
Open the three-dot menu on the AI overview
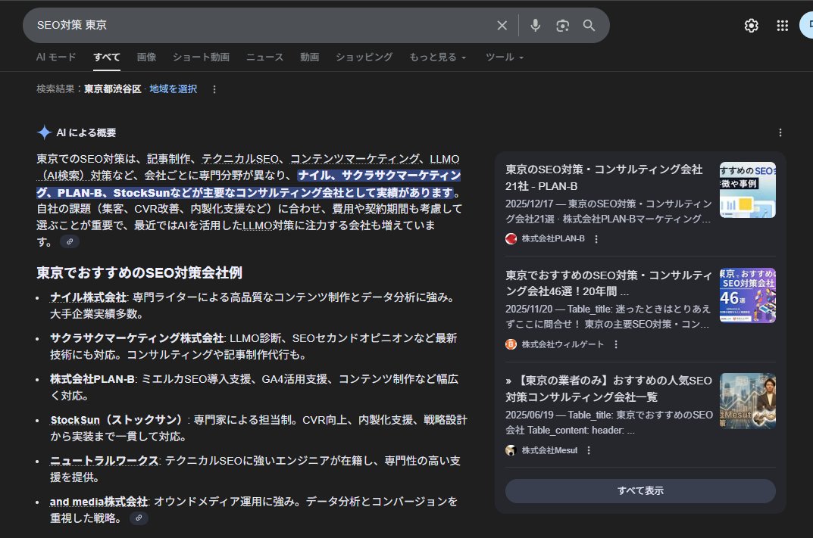click(780, 132)
